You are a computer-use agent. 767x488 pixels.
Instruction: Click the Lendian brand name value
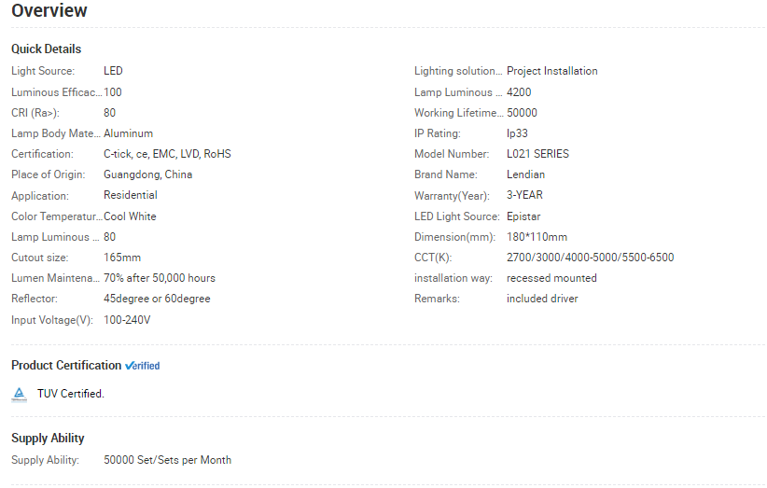[x=525, y=174]
